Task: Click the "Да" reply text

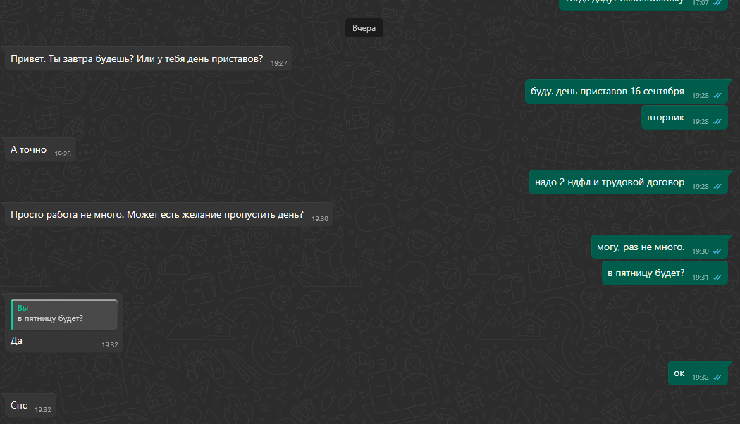Action: pyautogui.click(x=18, y=340)
